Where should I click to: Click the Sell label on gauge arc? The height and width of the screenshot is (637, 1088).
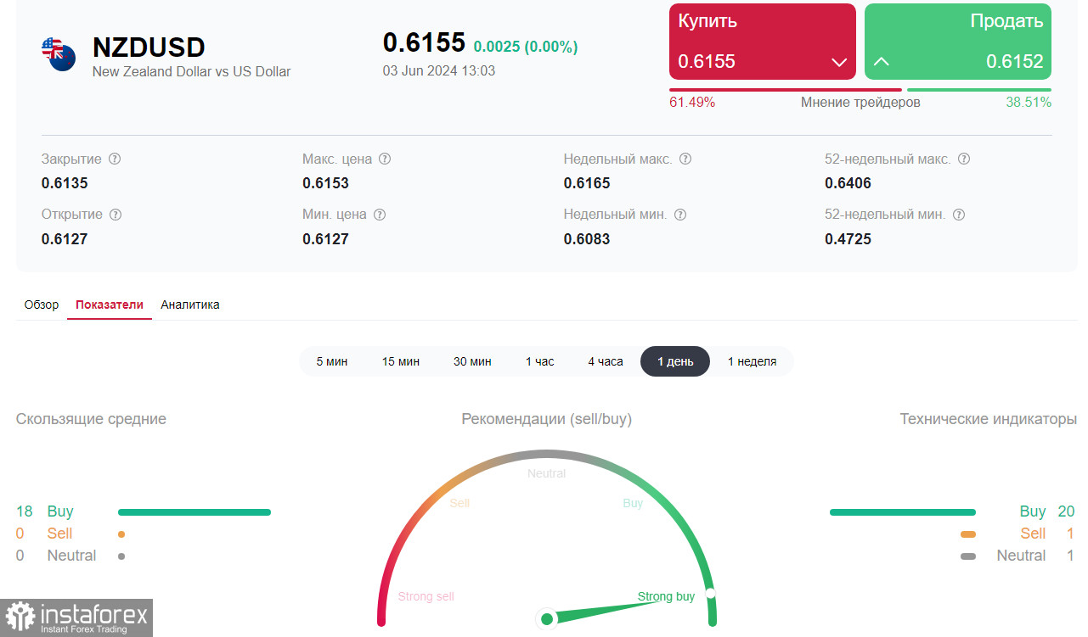[459, 503]
